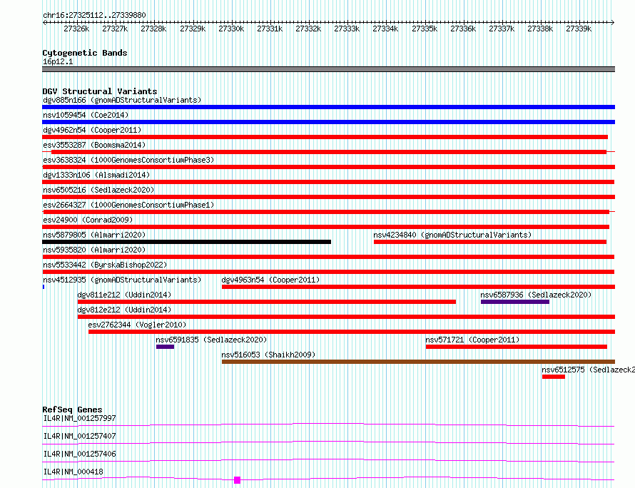Screen dimensions: 635x488
Task: Click the black bar for nsv5879805
Action: tap(187, 242)
